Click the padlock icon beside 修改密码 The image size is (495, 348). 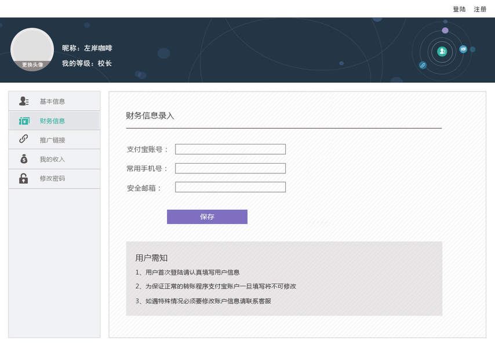[24, 178]
